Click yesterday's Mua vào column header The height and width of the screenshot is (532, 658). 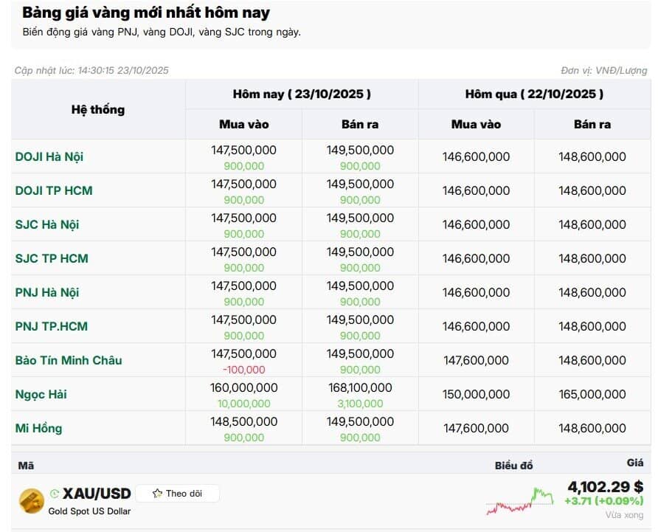coord(476,124)
